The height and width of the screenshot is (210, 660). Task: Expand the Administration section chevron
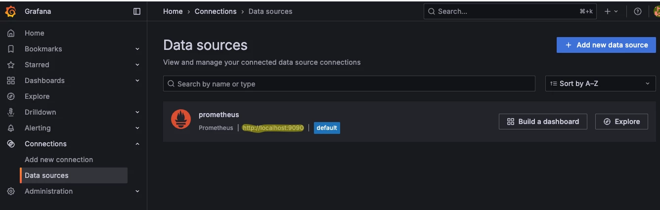137,191
